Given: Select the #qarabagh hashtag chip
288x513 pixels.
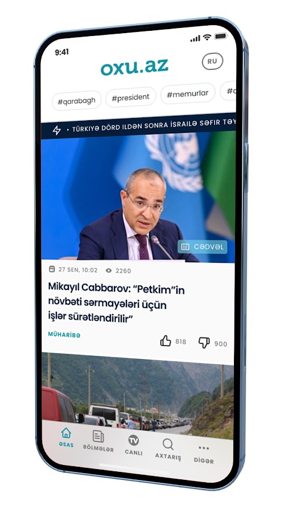Looking at the screenshot, I should click(76, 101).
